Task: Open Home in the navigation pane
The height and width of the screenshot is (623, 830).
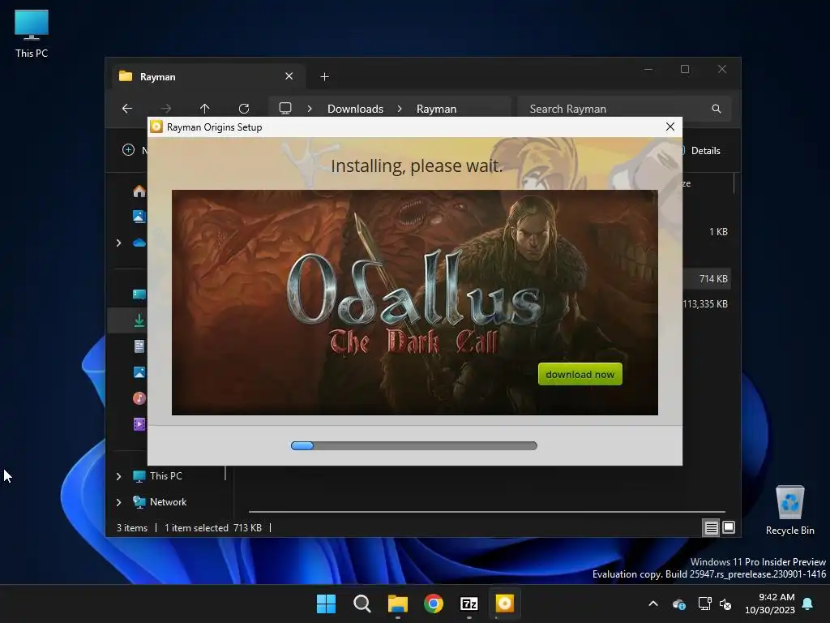Action: tap(139, 191)
